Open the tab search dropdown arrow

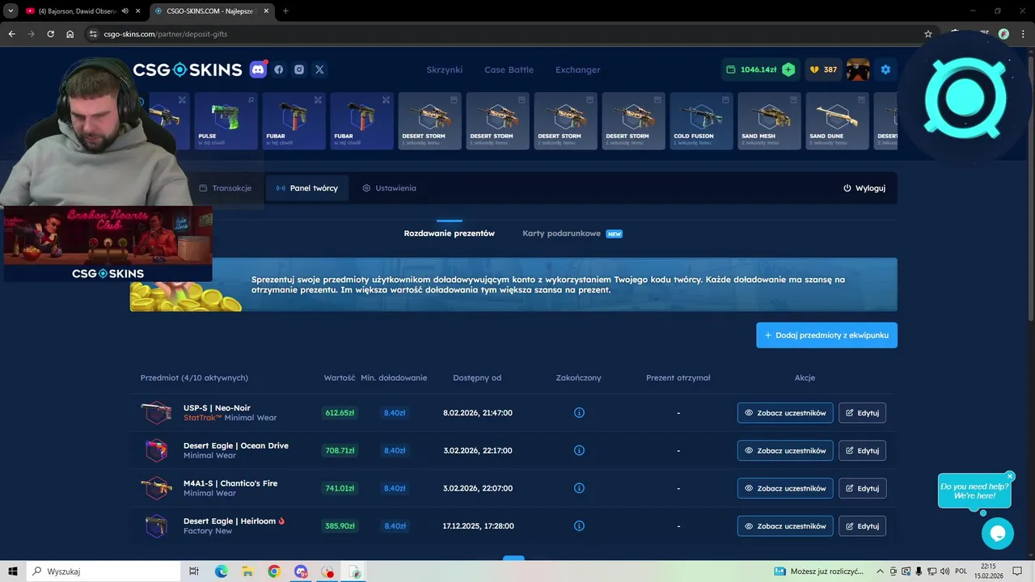[10, 11]
